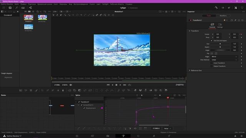Mute audio with the speaker icon
246x138 pixels.
coord(71,85)
